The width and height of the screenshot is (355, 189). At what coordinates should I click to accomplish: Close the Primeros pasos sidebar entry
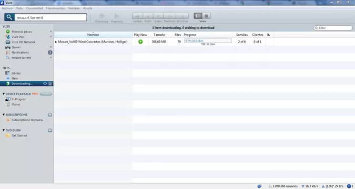[50, 31]
